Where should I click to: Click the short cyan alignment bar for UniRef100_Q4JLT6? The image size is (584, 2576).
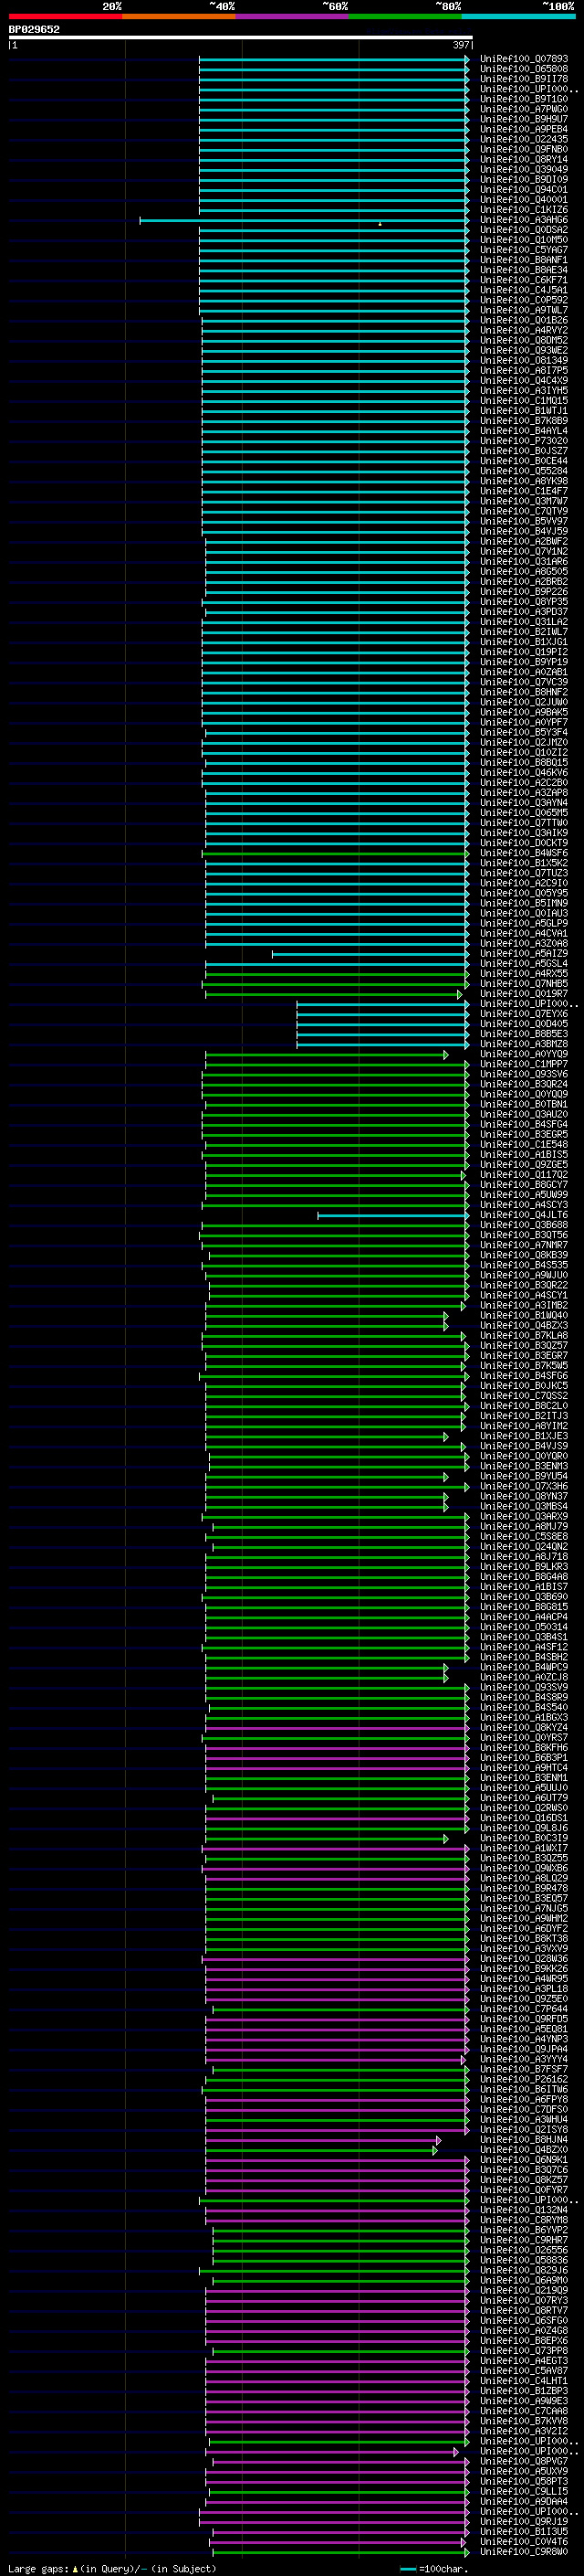[392, 1215]
